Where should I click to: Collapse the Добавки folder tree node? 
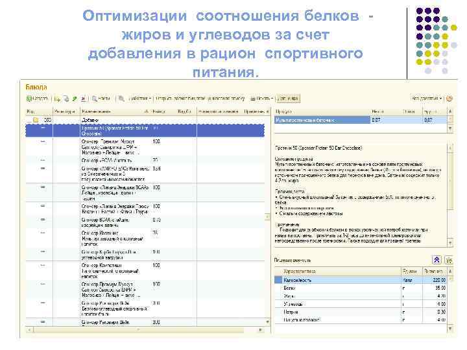[x=29, y=121]
